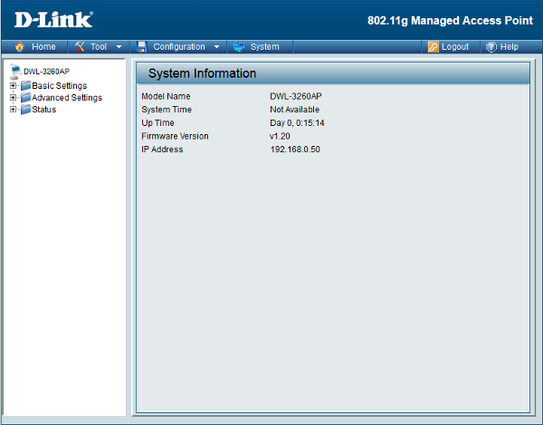Click the System Information heading
This screenshot has height=425, width=543.
point(202,73)
